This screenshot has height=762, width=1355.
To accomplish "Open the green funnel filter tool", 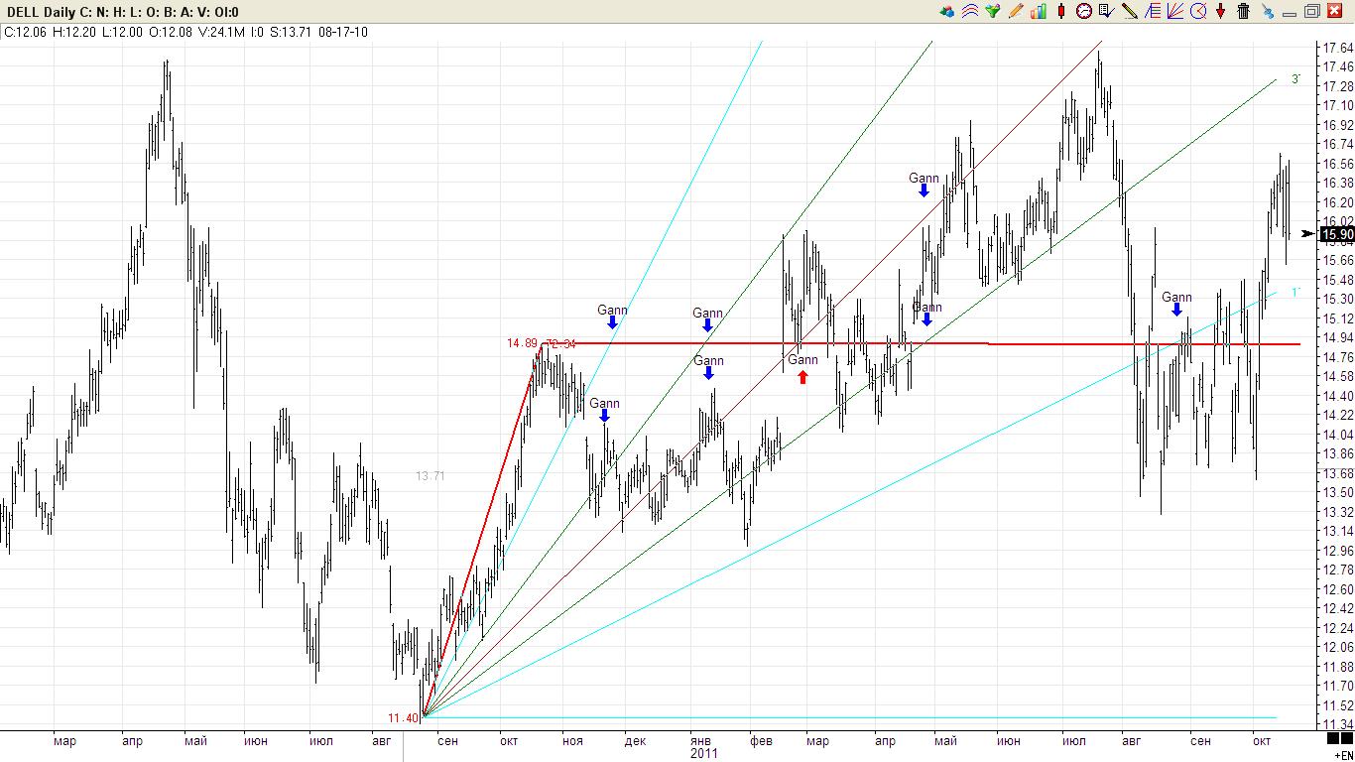I will point(992,11).
